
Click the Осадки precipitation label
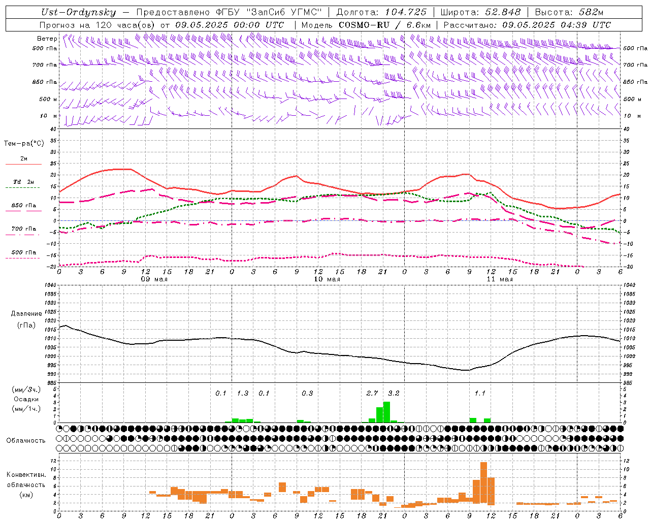tap(26, 399)
